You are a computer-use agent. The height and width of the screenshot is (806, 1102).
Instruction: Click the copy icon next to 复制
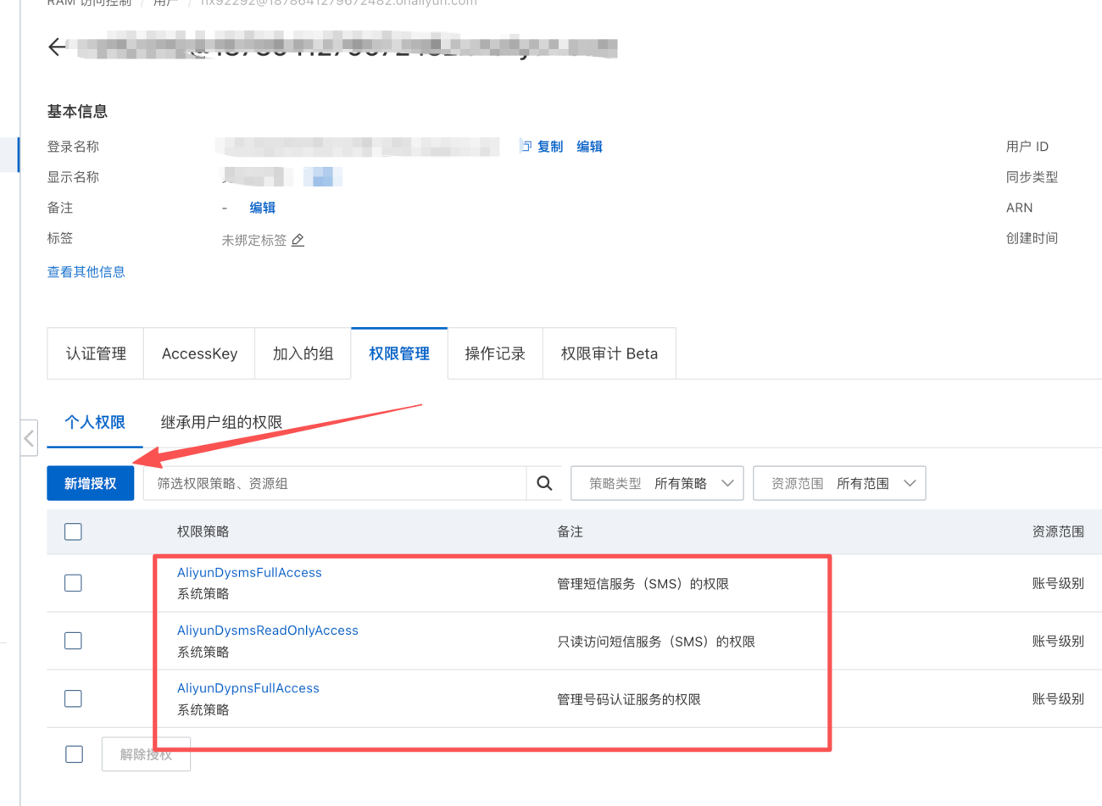tap(526, 146)
